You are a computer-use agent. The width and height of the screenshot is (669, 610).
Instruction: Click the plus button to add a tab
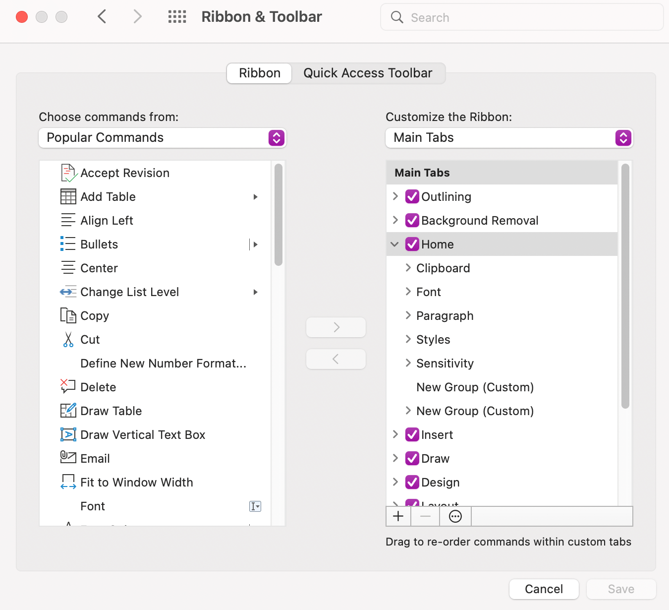pyautogui.click(x=398, y=516)
